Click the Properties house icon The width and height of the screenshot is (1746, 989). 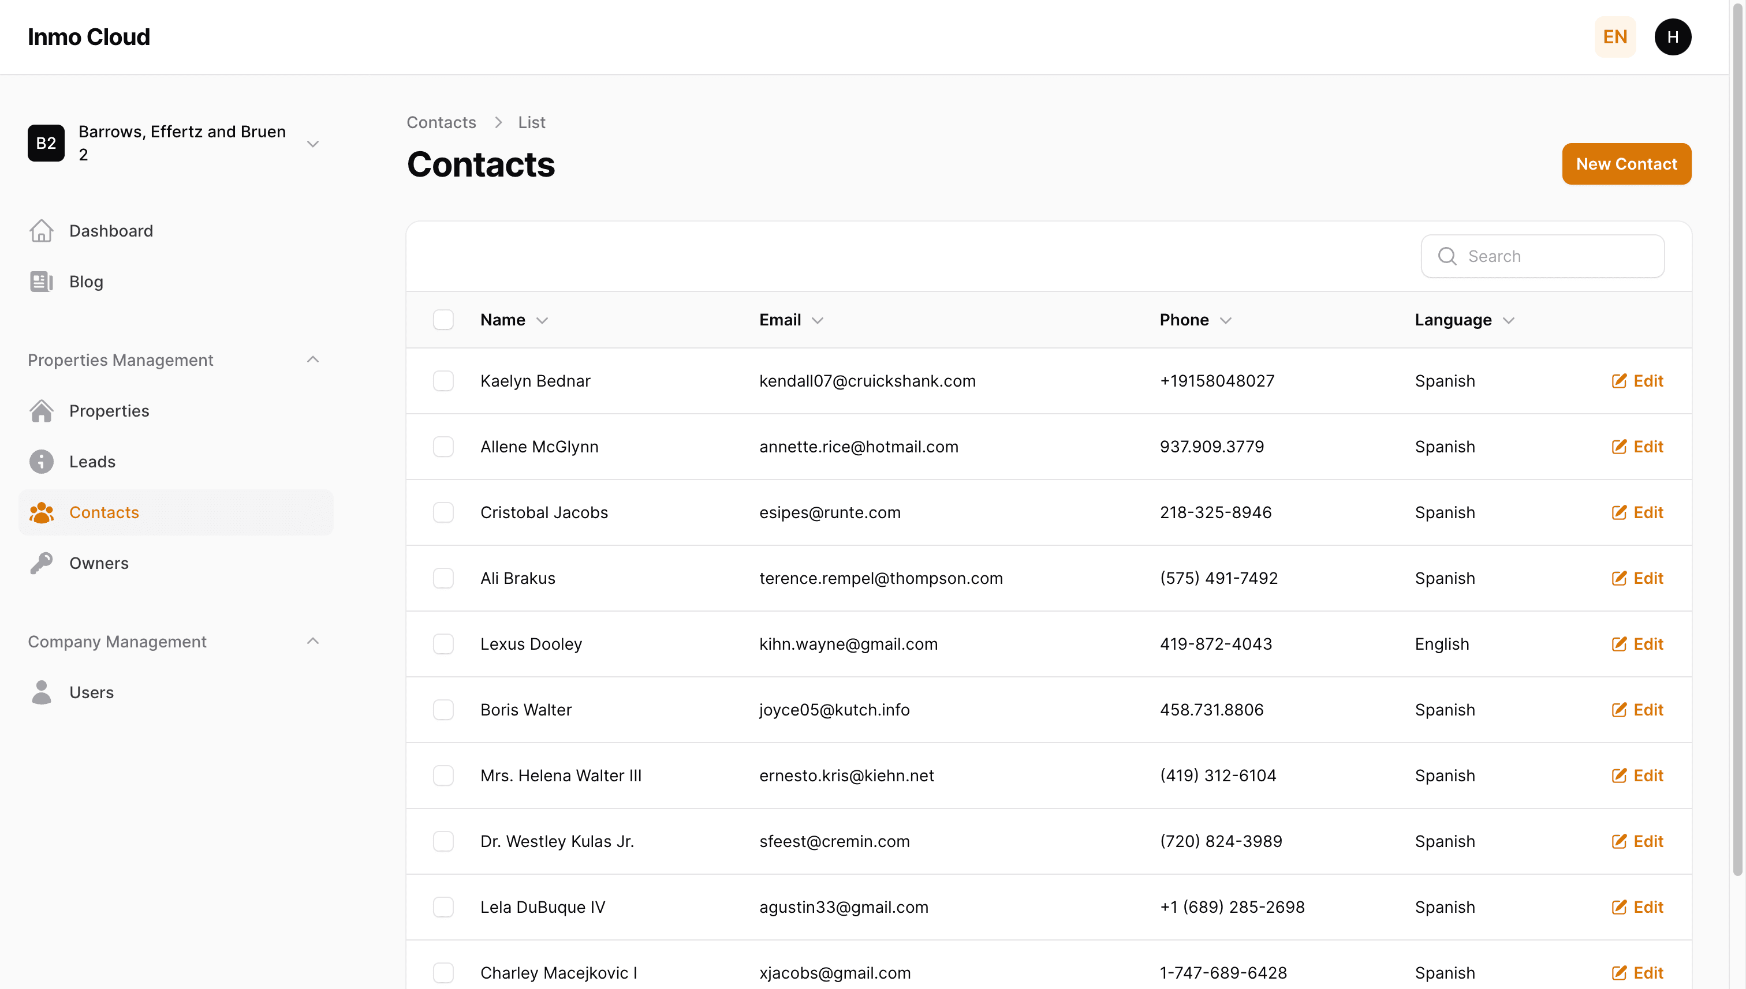tap(42, 411)
